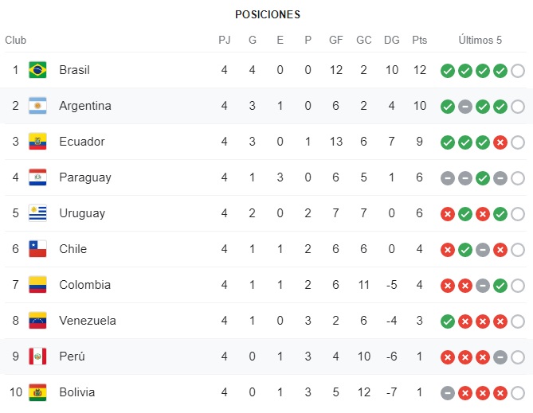
Task: Click Colombia's green win result icon
Action: pos(500,286)
